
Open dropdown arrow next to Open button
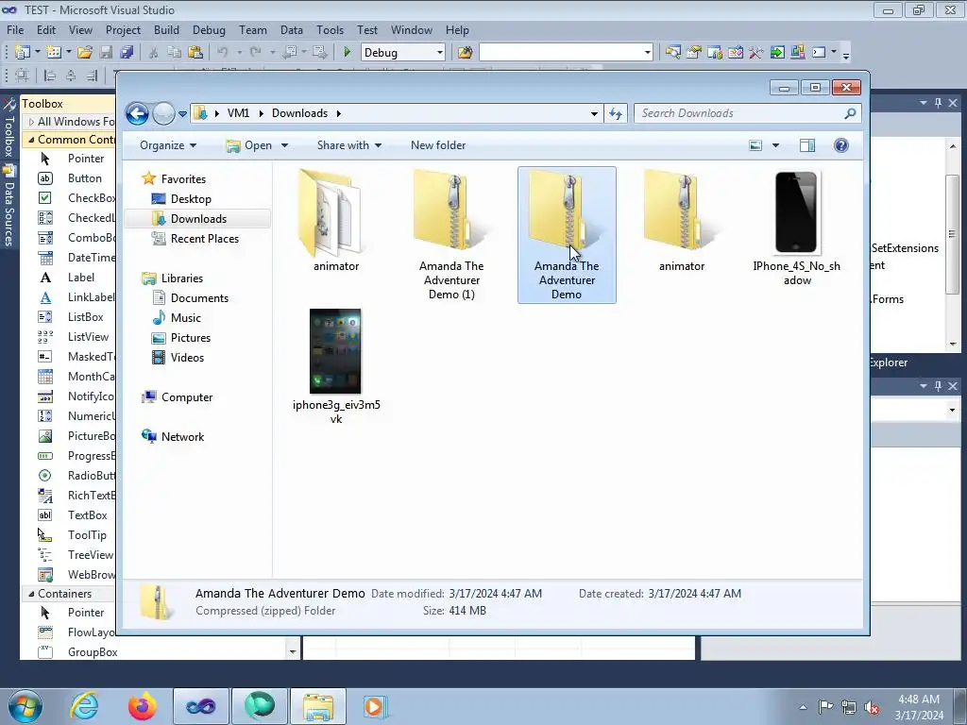pos(284,145)
